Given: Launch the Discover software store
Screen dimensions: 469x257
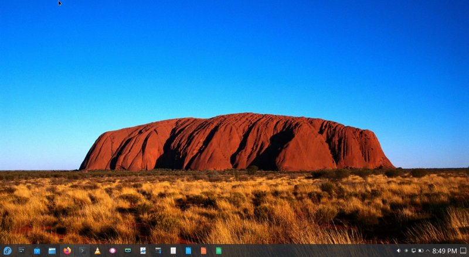Looking at the screenshot, I should [37, 251].
